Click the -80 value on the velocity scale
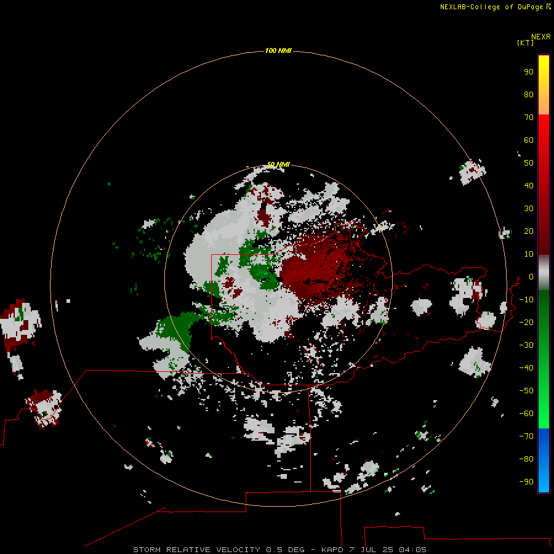554x554 pixels. coord(526,459)
